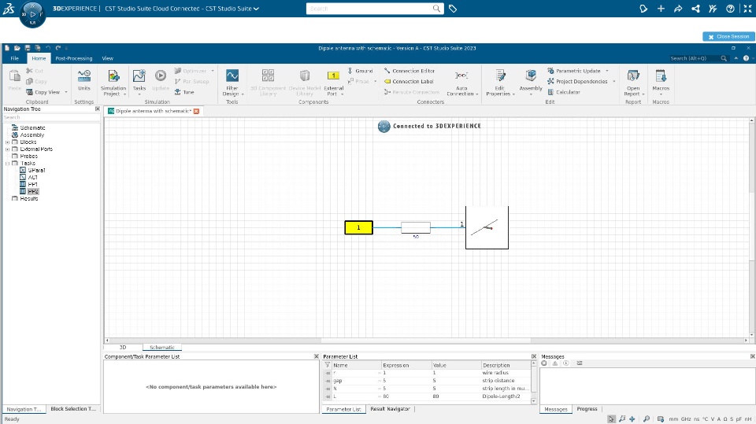Select the yellow port 1 block
Screen dimensions: 756x424
(x=358, y=228)
